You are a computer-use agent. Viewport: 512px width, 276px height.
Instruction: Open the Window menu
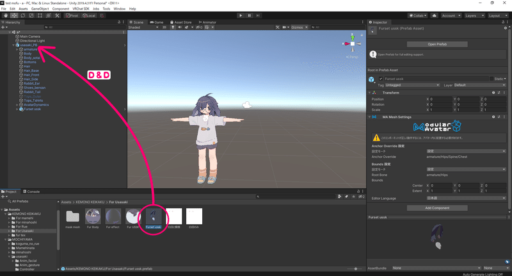pos(119,9)
